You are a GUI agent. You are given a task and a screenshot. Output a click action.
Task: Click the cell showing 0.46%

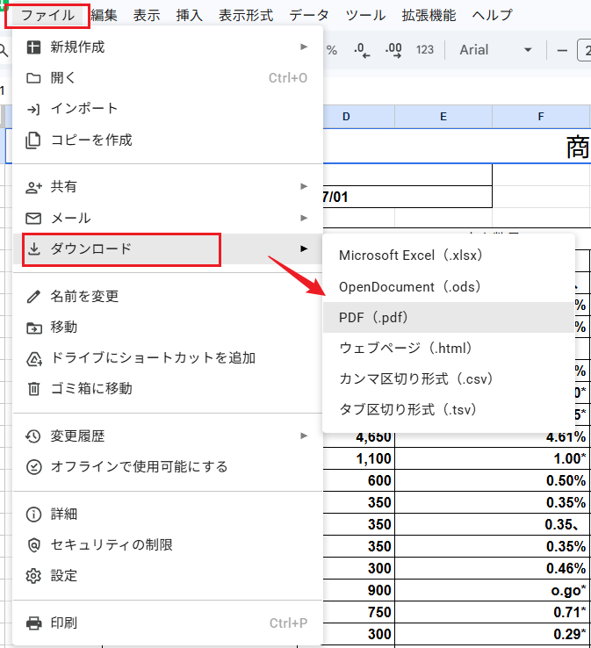[x=493, y=568]
